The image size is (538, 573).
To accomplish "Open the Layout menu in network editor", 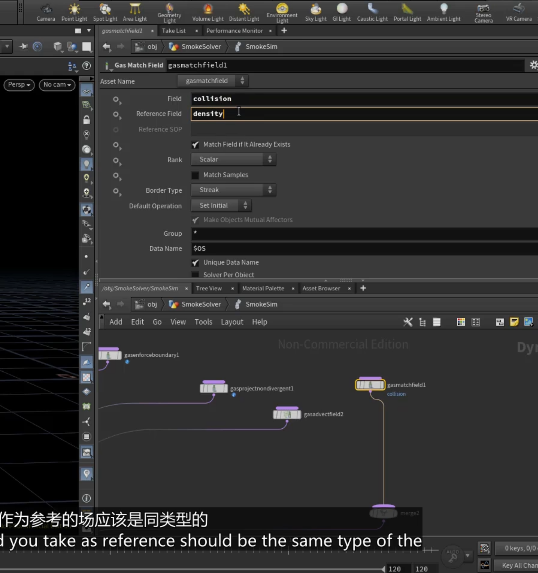I will (x=232, y=322).
